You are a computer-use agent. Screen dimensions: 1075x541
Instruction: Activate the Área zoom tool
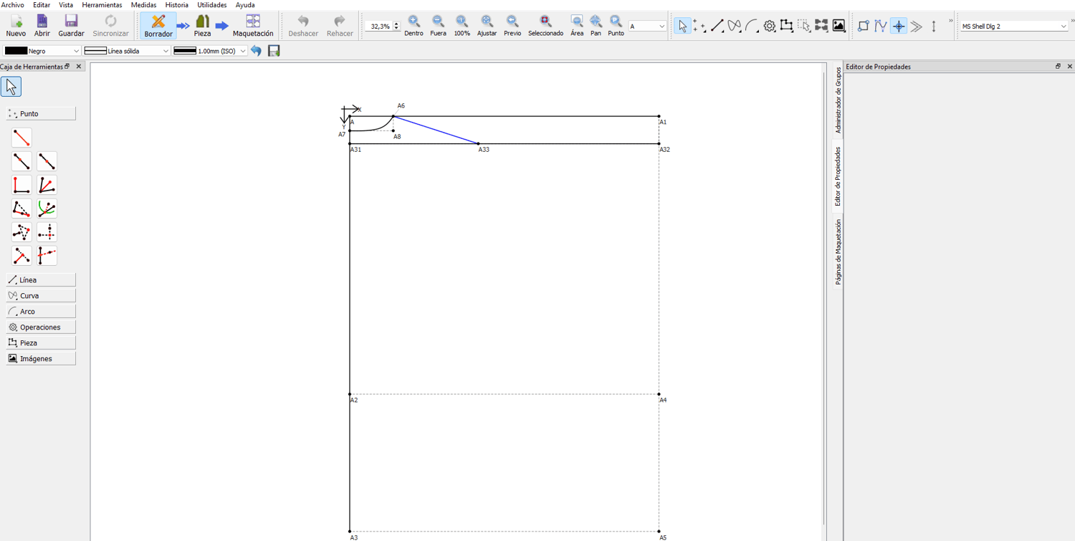point(577,26)
